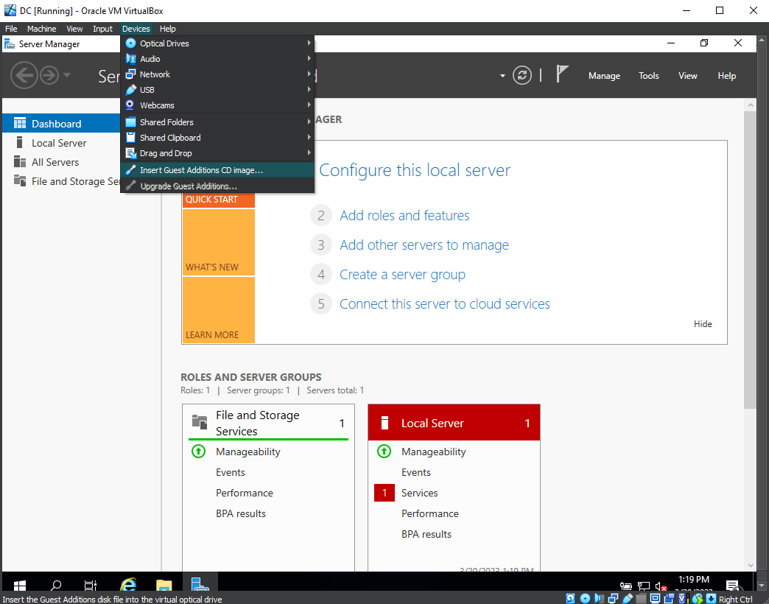The height and width of the screenshot is (604, 769).
Task: Click Connect this server to cloud services
Action: click(445, 304)
